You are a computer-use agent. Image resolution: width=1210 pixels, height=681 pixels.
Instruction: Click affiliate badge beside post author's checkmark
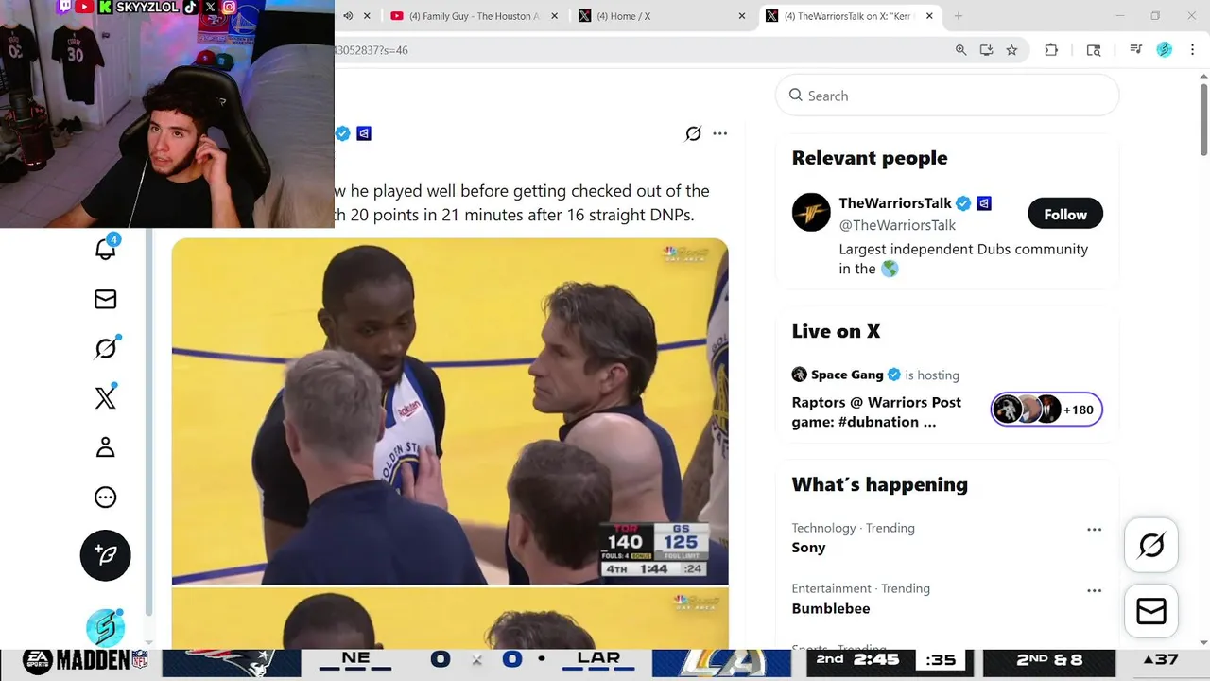pos(364,133)
